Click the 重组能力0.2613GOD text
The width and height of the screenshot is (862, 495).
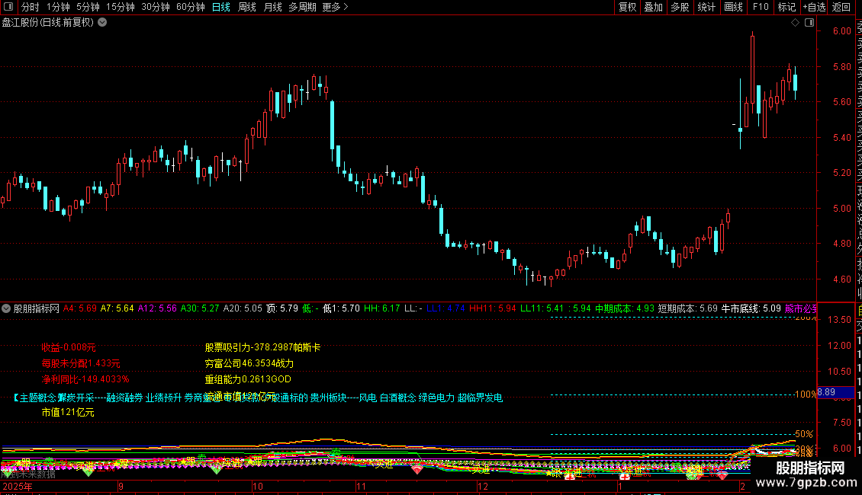(248, 379)
